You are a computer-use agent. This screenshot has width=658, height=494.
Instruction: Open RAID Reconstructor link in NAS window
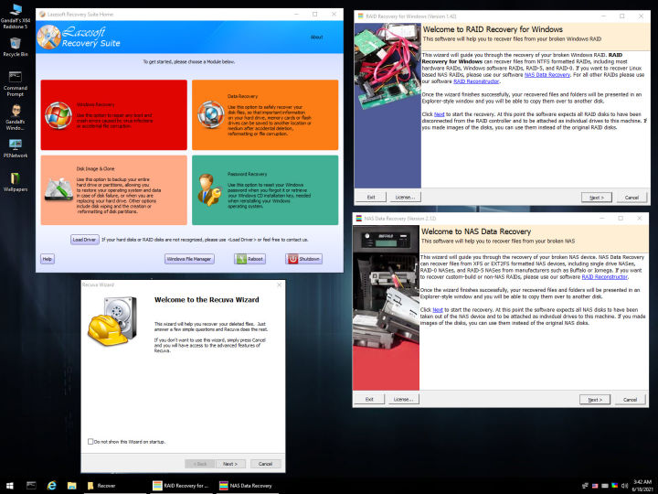tap(604, 277)
